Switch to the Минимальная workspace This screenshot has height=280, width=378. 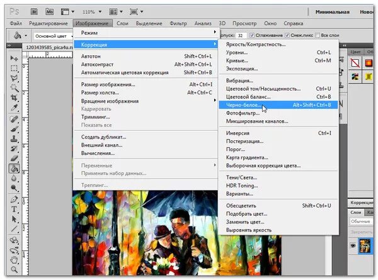click(x=333, y=12)
